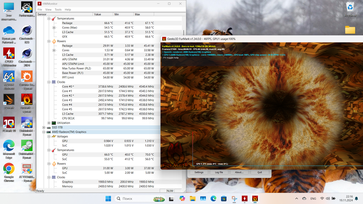Open the yellow folder on desktop
Image resolution: width=363 pixels, height=204 pixels.
[350, 30]
